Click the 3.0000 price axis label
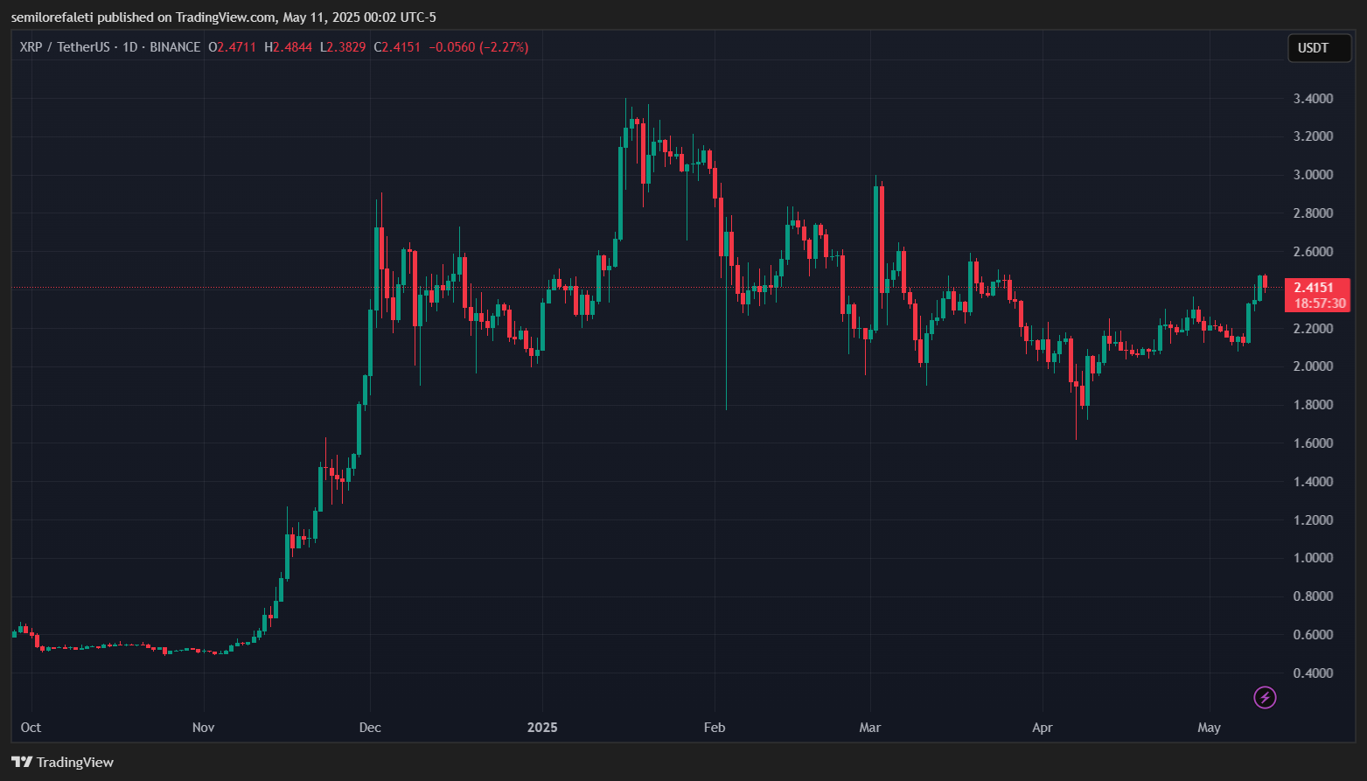This screenshot has width=1367, height=781. [x=1313, y=175]
